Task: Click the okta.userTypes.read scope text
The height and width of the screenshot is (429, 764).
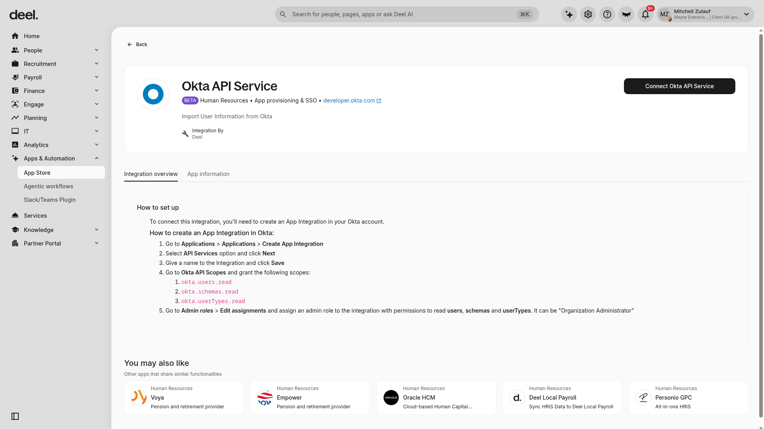Action: click(213, 301)
